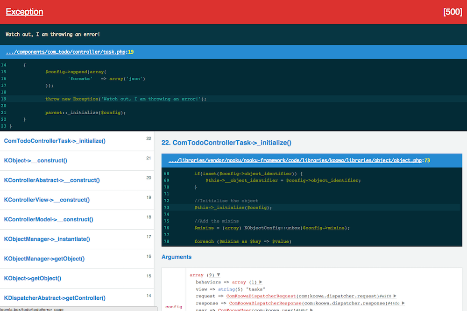
Task: Click line 15 $config->append(array(
Action: click(x=76, y=72)
